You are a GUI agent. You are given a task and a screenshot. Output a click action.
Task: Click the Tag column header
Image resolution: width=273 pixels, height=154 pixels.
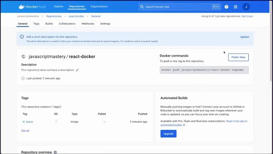click(25, 114)
